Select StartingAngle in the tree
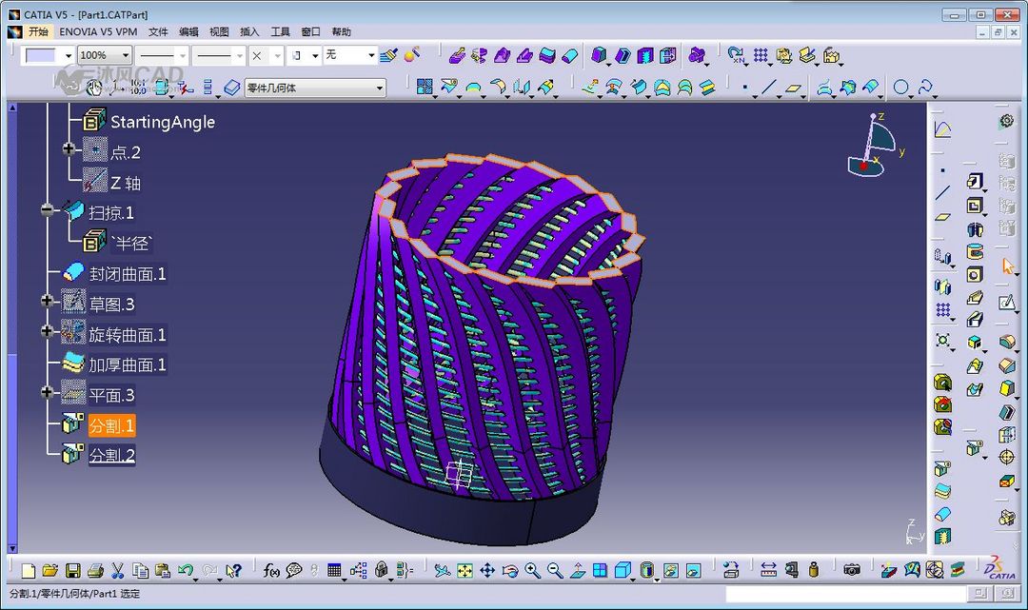Screen dimensions: 1028x610 coord(163,122)
